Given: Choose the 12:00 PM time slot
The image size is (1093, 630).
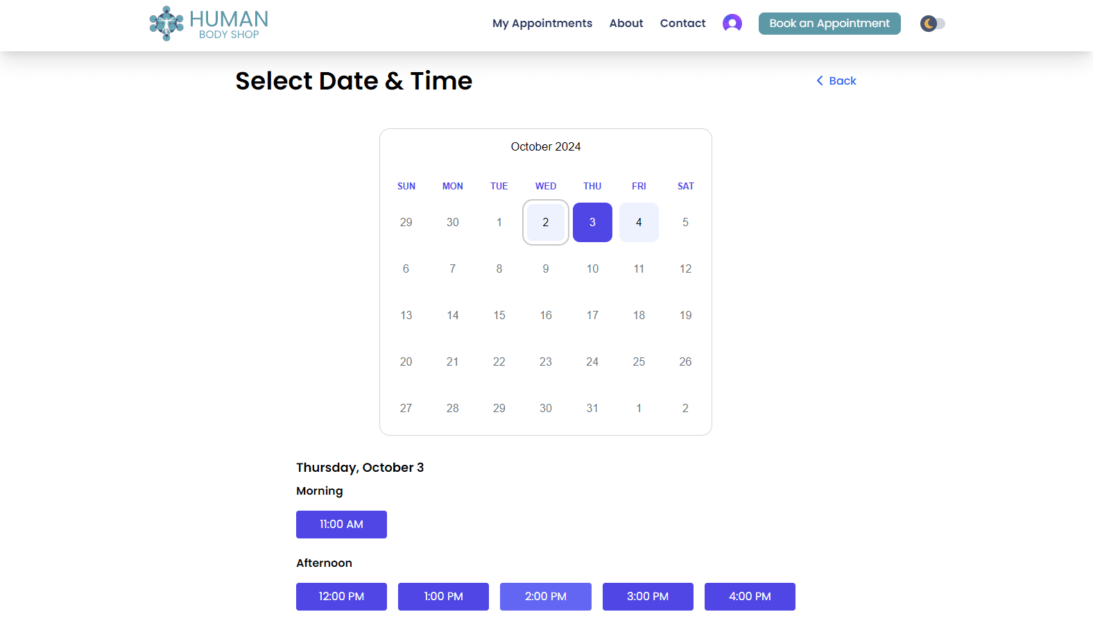Looking at the screenshot, I should coord(341,597).
